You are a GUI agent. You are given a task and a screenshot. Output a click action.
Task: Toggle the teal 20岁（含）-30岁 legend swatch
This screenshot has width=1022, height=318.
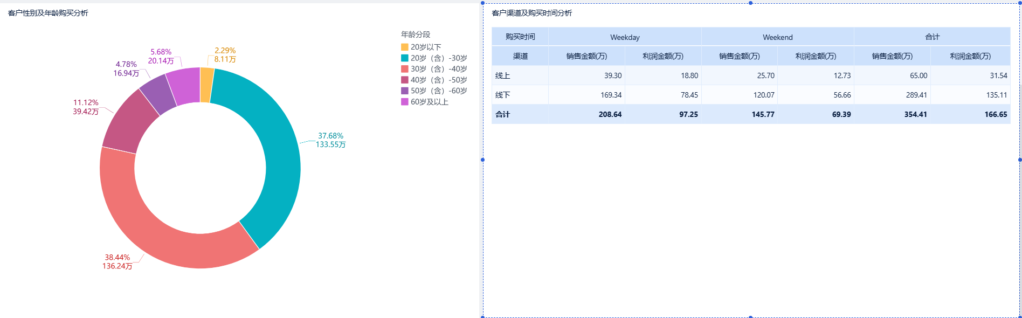point(404,58)
